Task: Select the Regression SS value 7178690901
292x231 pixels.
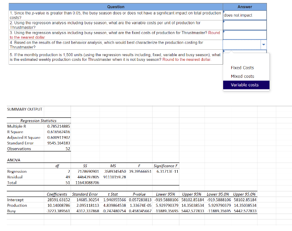Action: 88,171
